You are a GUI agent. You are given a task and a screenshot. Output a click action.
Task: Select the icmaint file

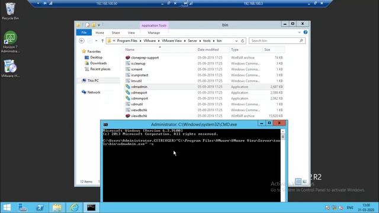tap(137, 69)
